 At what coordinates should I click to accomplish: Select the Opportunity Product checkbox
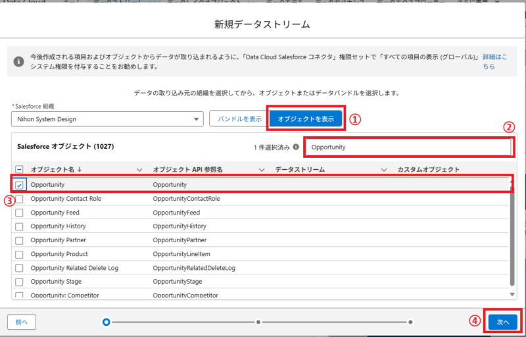click(x=19, y=254)
